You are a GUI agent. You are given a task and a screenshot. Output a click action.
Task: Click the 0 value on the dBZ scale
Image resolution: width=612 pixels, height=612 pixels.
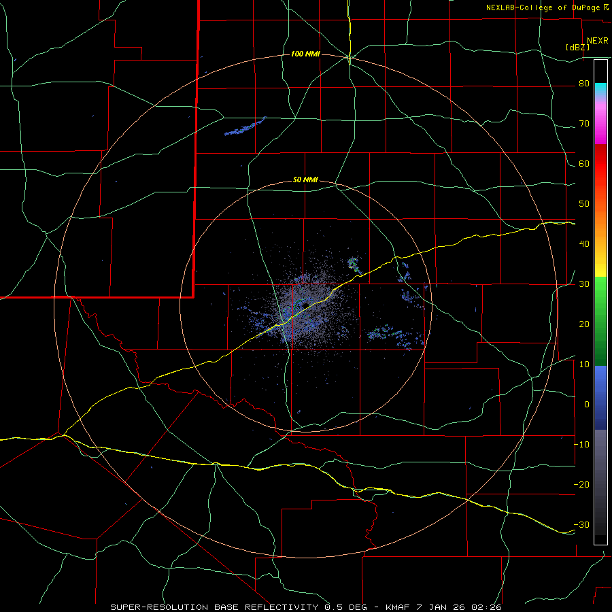pos(587,405)
